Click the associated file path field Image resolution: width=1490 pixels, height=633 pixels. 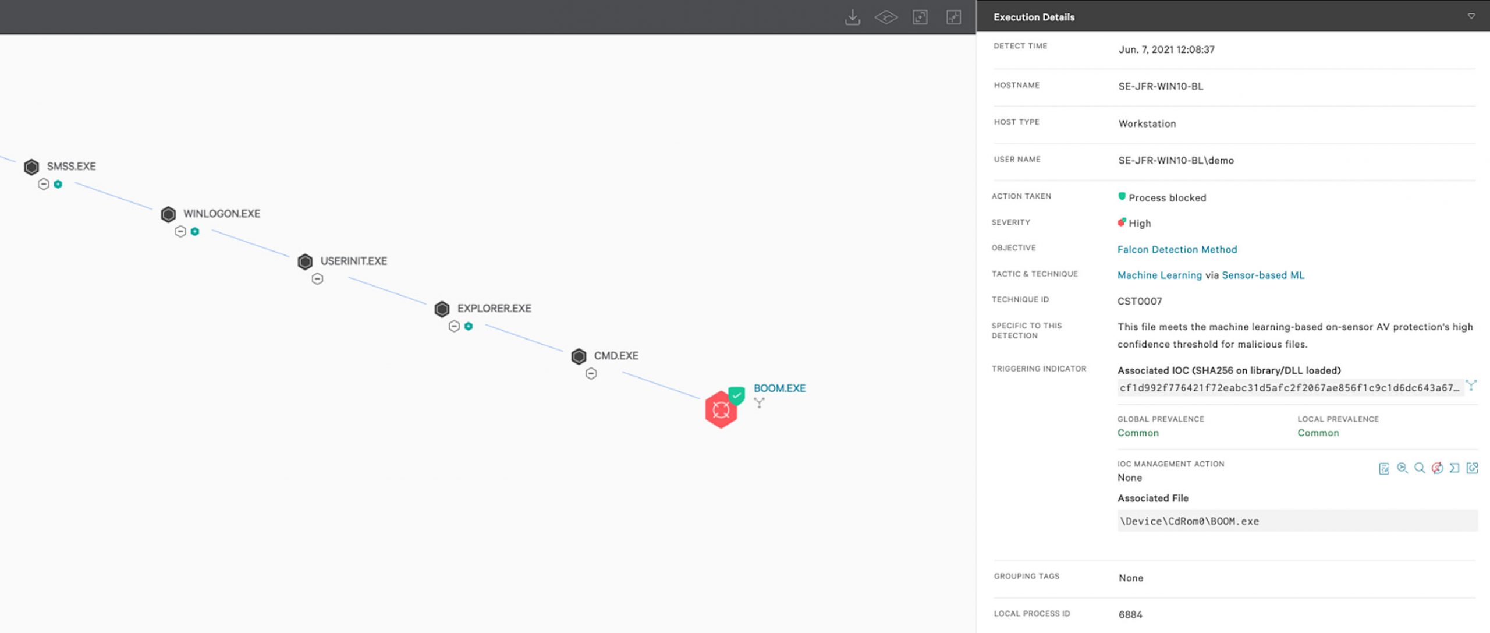1297,521
